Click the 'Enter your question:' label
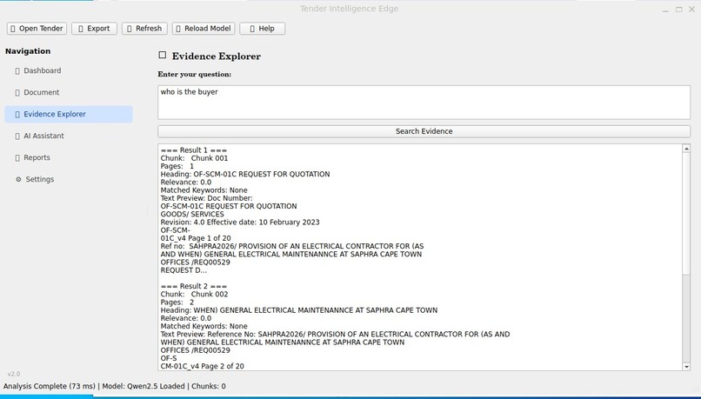Image resolution: width=701 pixels, height=399 pixels. (195, 74)
